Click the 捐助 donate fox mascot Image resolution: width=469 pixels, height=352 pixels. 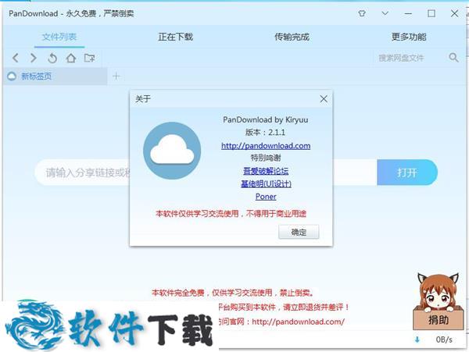[x=439, y=301]
